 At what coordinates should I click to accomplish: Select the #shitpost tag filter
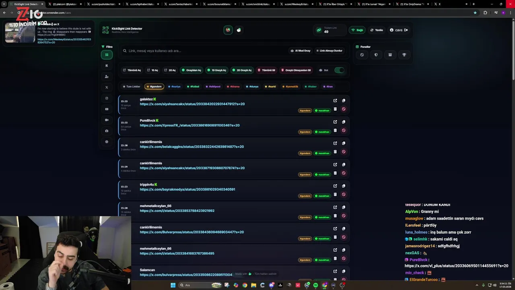coord(213,87)
